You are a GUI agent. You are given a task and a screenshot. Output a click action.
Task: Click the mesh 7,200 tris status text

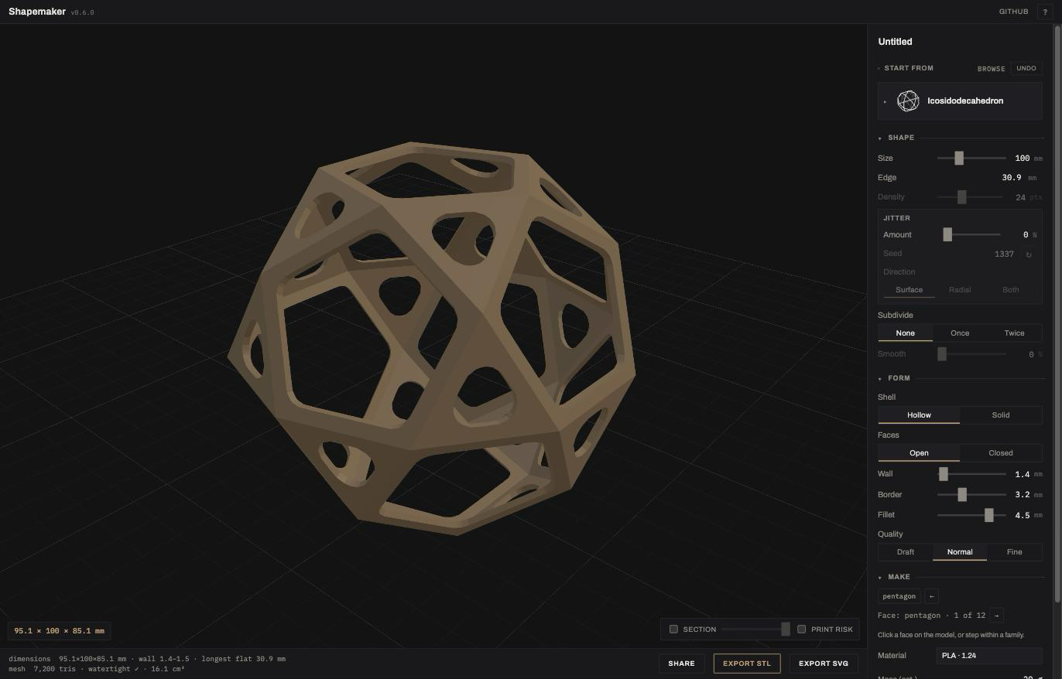pyautogui.click(x=97, y=669)
